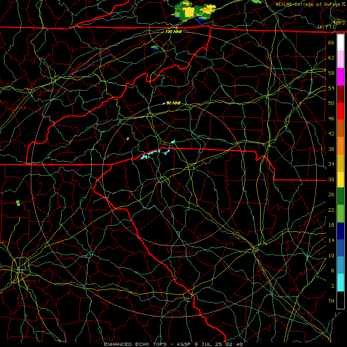Click the small blue-green echo below 100 NMI label
347x347 pixels.
[x=155, y=47]
